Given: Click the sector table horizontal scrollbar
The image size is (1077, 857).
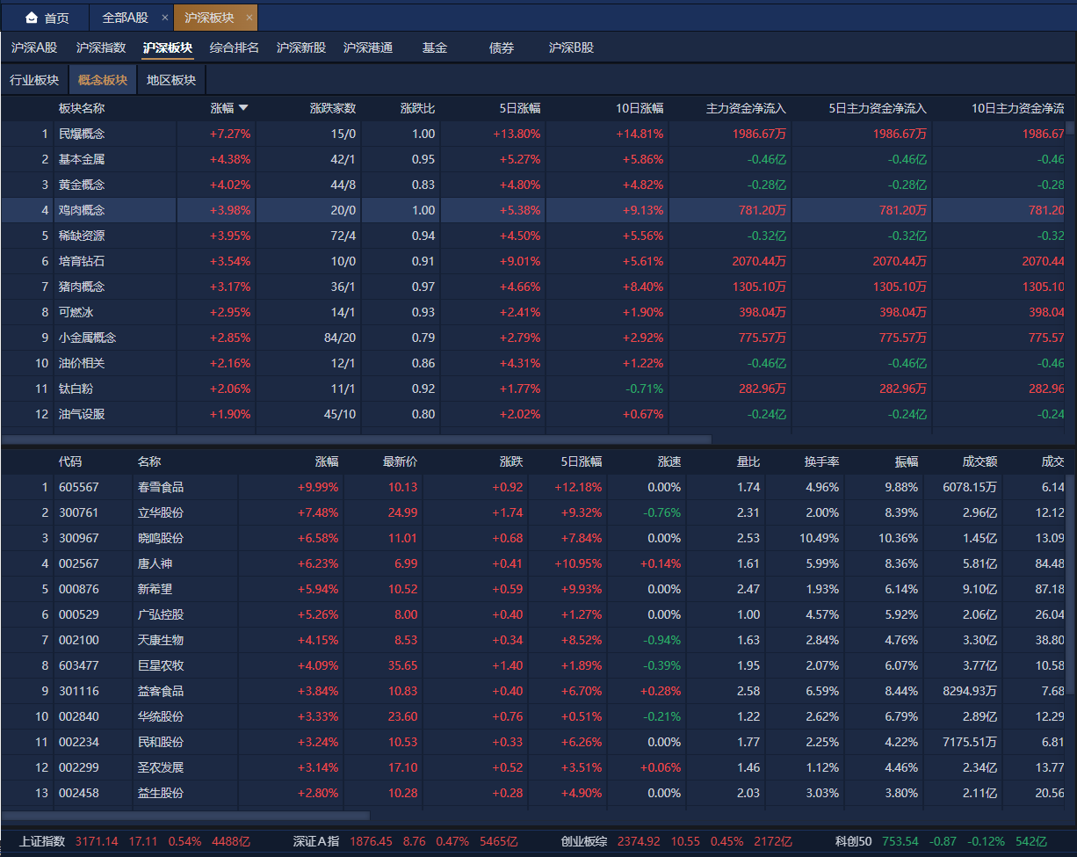Looking at the screenshot, I should click(x=356, y=439).
